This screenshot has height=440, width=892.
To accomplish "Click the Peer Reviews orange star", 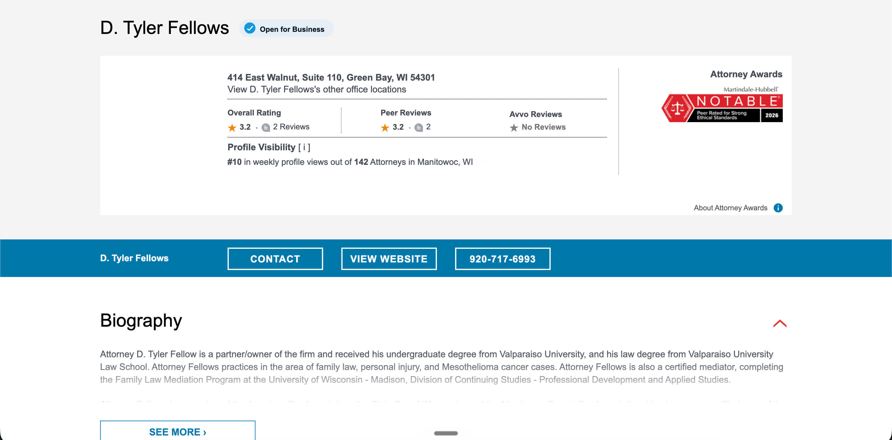I will (x=385, y=127).
